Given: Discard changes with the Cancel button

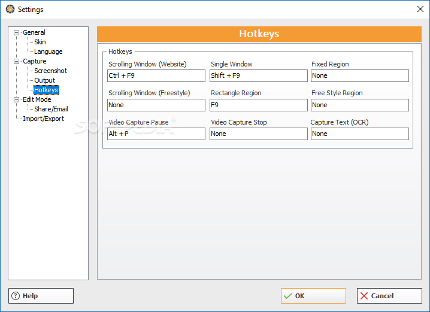Looking at the screenshot, I should (x=389, y=296).
